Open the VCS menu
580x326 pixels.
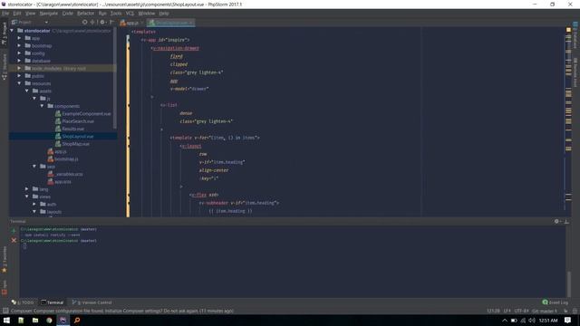coord(130,14)
